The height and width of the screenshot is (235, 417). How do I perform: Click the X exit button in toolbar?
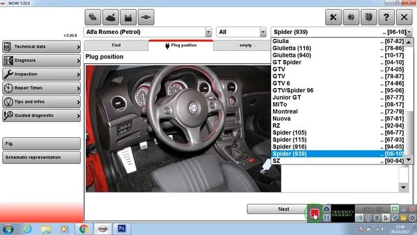pyautogui.click(x=404, y=18)
